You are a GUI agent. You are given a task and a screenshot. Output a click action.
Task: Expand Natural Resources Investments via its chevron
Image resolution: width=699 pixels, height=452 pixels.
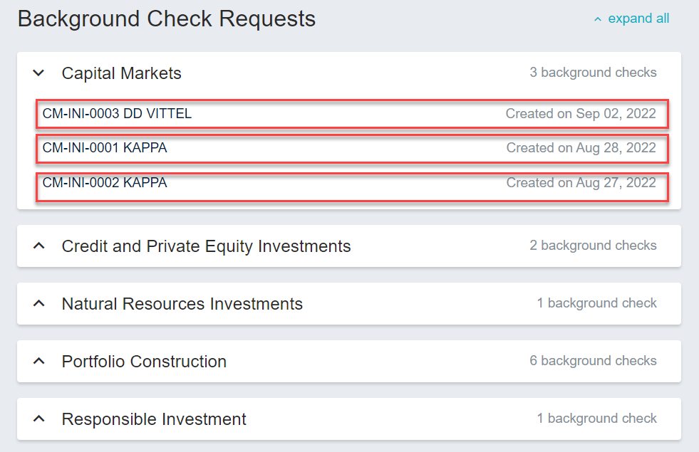pyautogui.click(x=39, y=303)
